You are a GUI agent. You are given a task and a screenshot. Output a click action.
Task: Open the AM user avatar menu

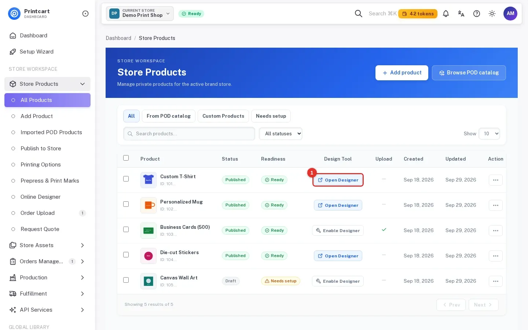pyautogui.click(x=510, y=14)
